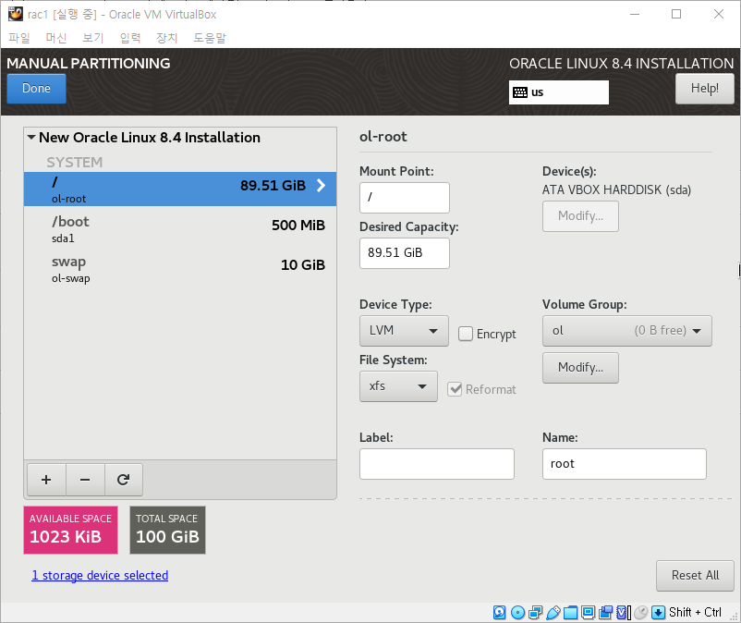Click the Help! button
The image size is (741, 623).
(x=705, y=89)
